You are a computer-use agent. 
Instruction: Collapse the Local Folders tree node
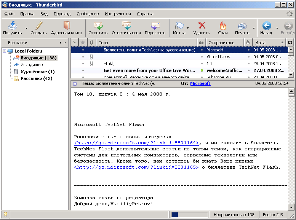(4, 51)
